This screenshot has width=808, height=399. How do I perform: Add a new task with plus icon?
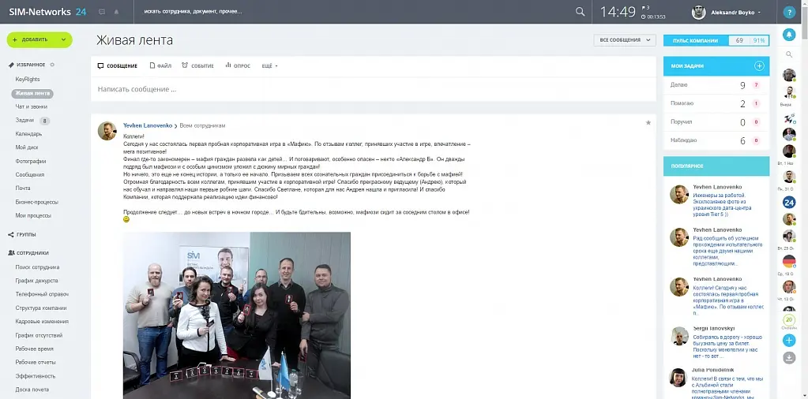coord(759,66)
